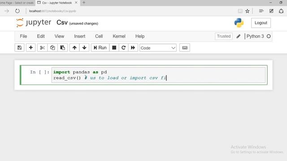
Task: Restart and run all fast-forward icon
Action: [x=133, y=48]
